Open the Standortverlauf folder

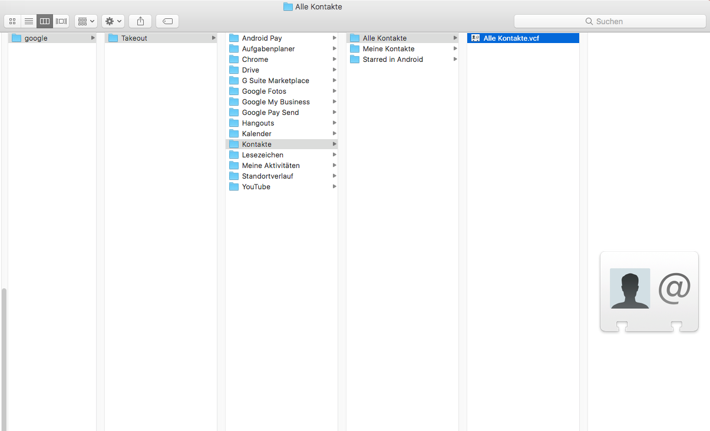tap(282, 176)
